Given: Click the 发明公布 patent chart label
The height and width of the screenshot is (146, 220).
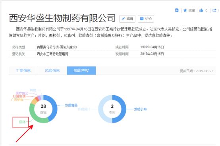Looking at the screenshot, I should pyautogui.click(x=140, y=109).
